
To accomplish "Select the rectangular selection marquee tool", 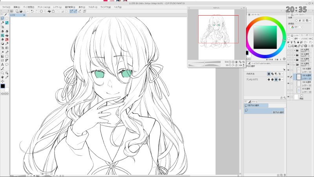I will [x=7, y=18].
